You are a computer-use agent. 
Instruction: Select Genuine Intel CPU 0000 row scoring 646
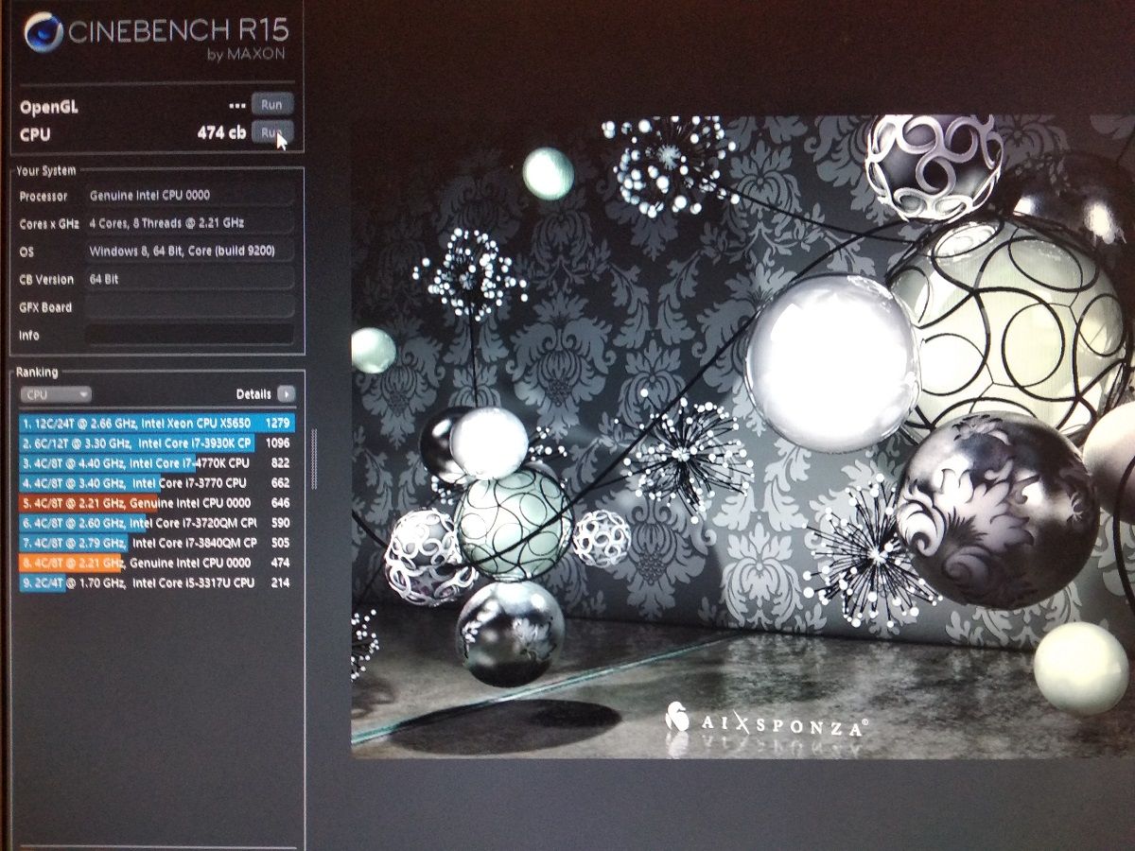tap(158, 503)
